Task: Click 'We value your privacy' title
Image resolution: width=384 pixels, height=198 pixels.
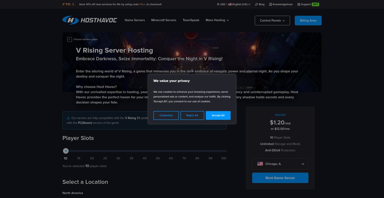Action: (x=172, y=81)
